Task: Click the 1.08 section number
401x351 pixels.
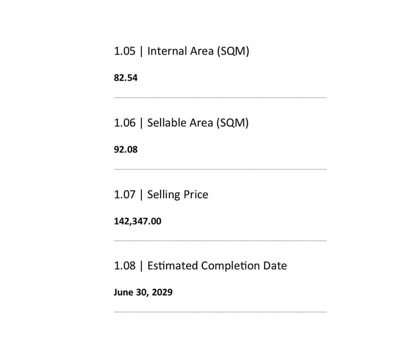Action: point(124,266)
